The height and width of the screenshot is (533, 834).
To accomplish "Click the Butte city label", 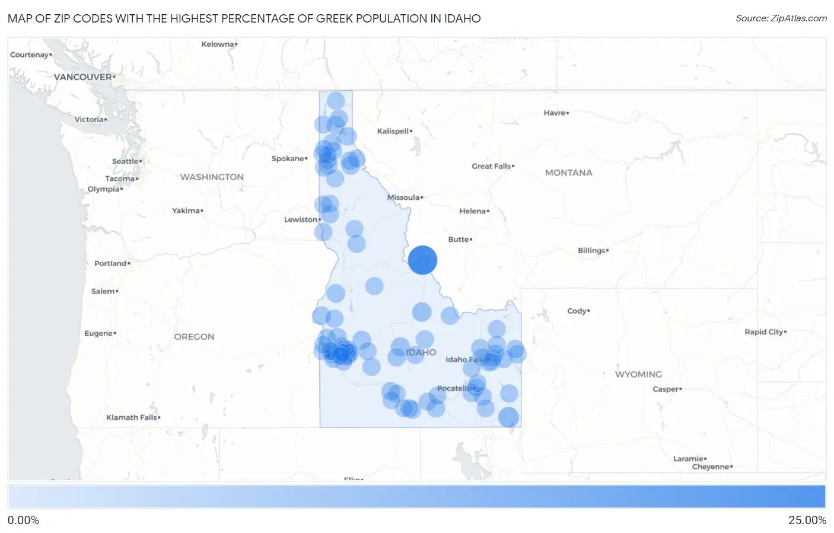I will pyautogui.click(x=459, y=240).
